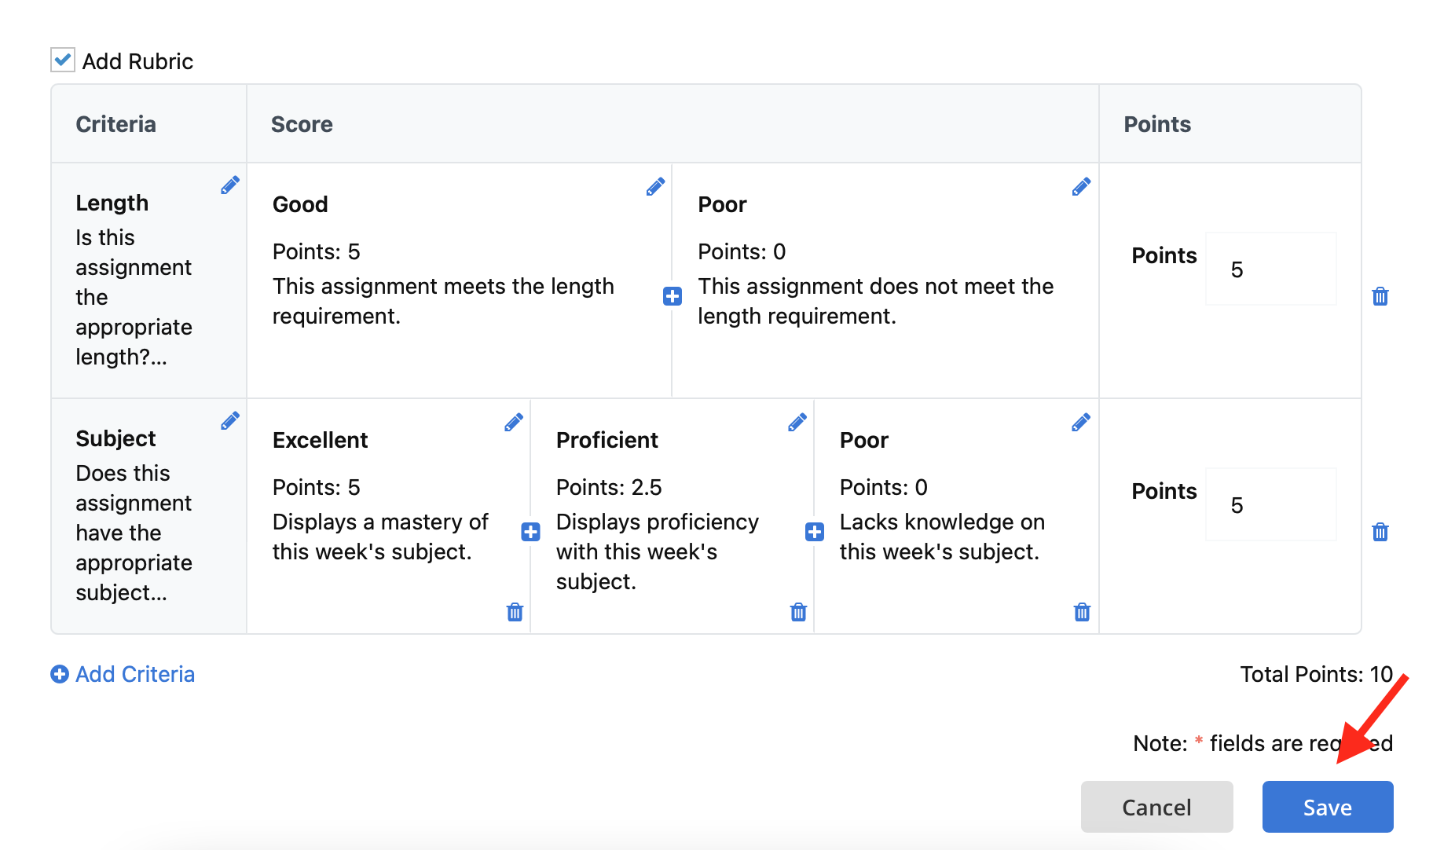Delete the Subject criteria row
Screen dimensions: 1433x850
click(1380, 532)
